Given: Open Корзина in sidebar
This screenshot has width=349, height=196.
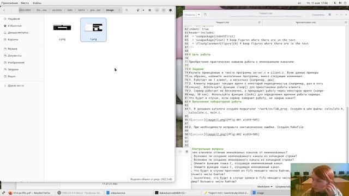Looking at the screenshot, I should (13, 40).
